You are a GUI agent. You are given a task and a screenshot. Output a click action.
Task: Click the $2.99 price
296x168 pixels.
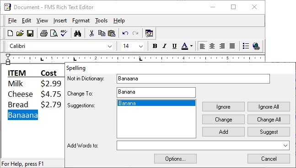(51, 84)
